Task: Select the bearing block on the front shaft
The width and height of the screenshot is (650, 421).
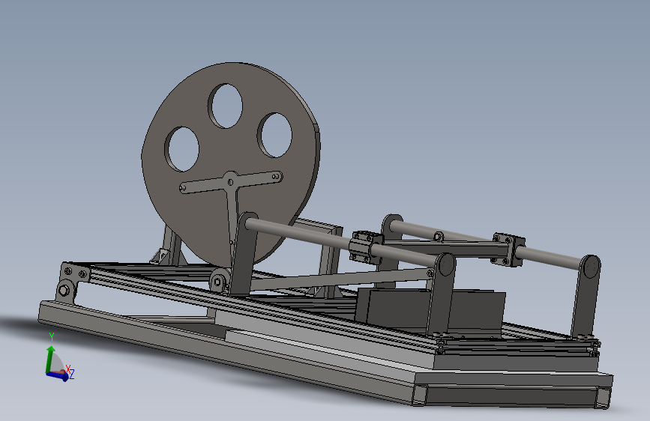Action: (366, 247)
